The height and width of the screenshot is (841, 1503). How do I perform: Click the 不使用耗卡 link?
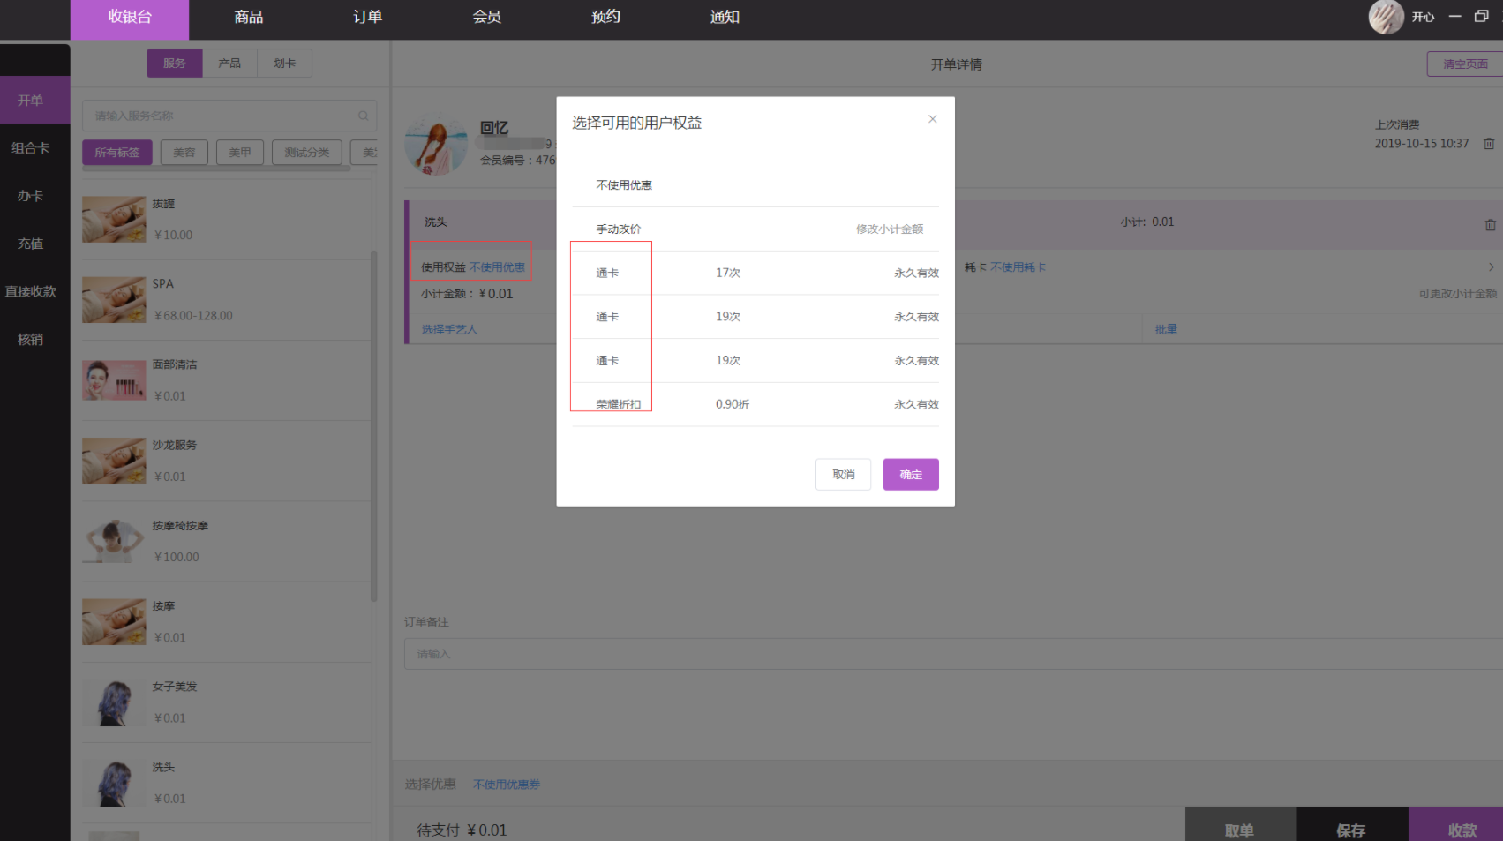[1018, 267]
